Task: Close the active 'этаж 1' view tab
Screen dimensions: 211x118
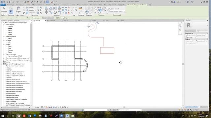Action: coord(45,21)
